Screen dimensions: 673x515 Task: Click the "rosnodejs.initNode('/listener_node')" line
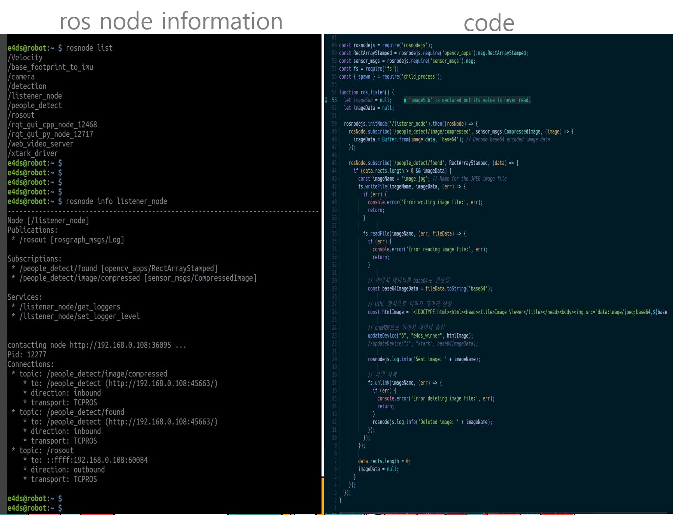point(411,124)
